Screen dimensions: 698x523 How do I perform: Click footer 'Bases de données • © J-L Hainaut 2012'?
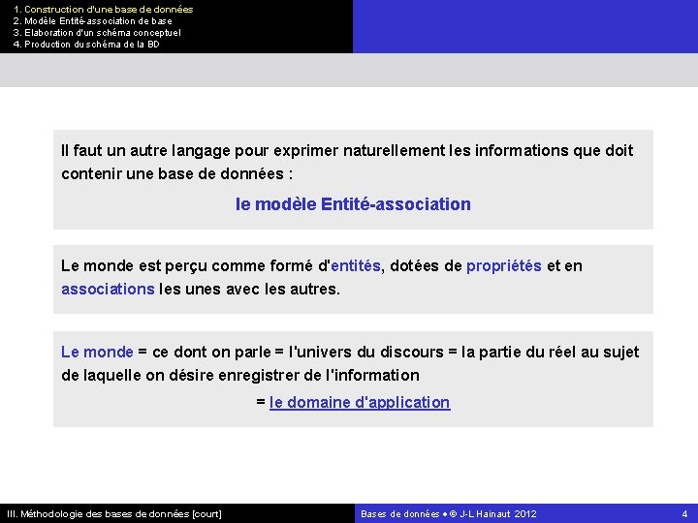coord(448,514)
